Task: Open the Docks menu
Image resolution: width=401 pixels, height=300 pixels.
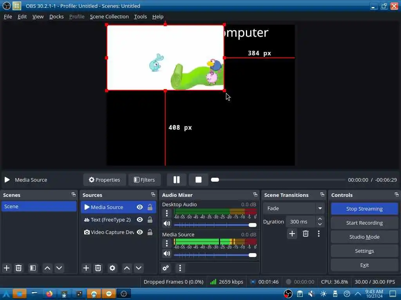Action: point(56,16)
